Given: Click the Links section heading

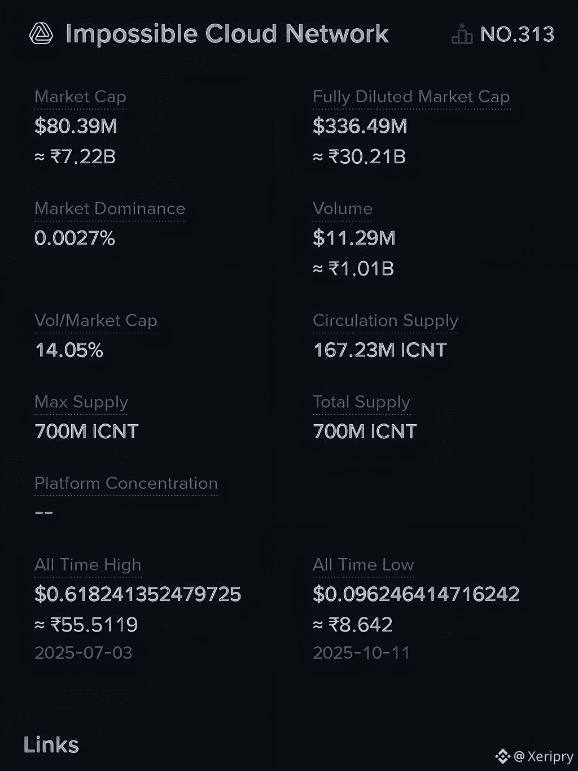Looking at the screenshot, I should pos(51,745).
